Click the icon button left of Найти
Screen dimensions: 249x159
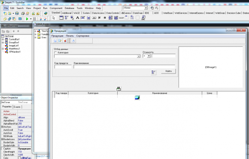(x=153, y=72)
